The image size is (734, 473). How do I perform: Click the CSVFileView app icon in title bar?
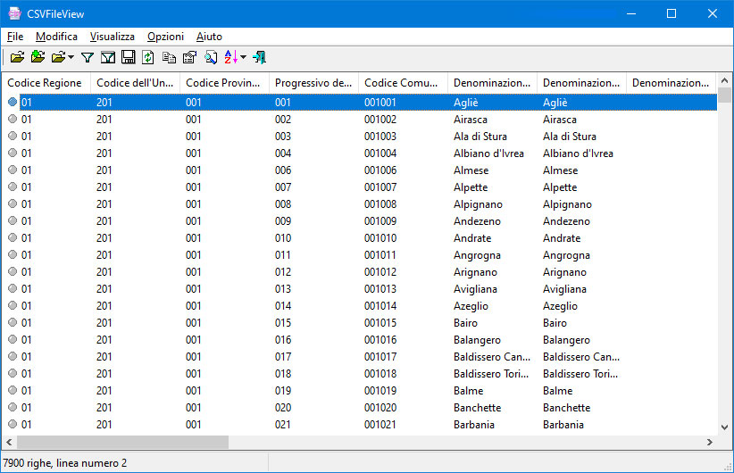pyautogui.click(x=14, y=13)
